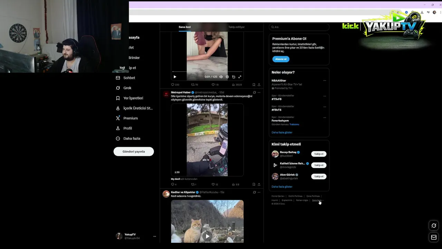Open Kediler ve Köpekler profile avatar
The image size is (442, 249).
click(x=166, y=194)
